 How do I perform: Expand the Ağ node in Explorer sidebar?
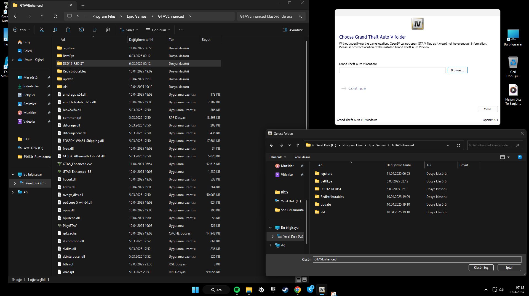pos(13,192)
